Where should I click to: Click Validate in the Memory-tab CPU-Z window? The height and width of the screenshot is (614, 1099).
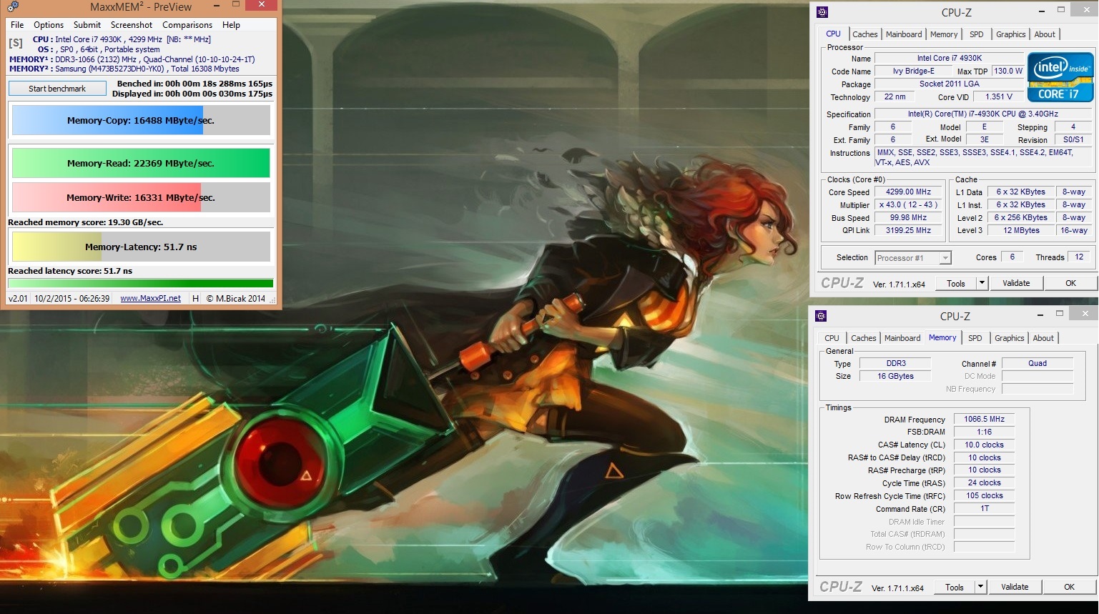[x=1015, y=587]
